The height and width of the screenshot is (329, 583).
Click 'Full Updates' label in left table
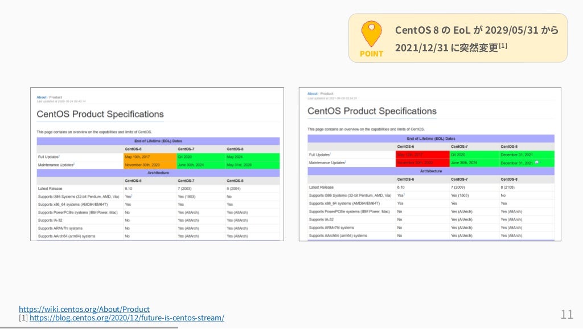pyautogui.click(x=48, y=157)
